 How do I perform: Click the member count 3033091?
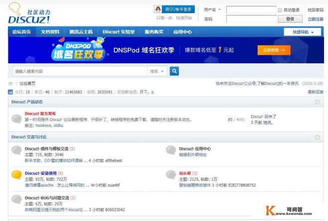tap(105, 92)
